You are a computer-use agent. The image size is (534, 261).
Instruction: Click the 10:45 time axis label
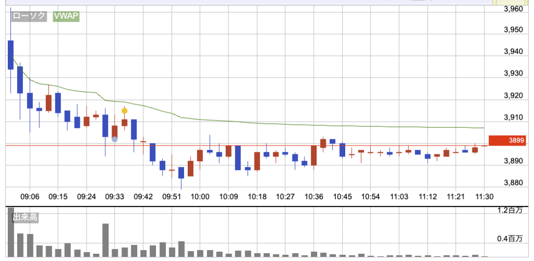point(342,197)
